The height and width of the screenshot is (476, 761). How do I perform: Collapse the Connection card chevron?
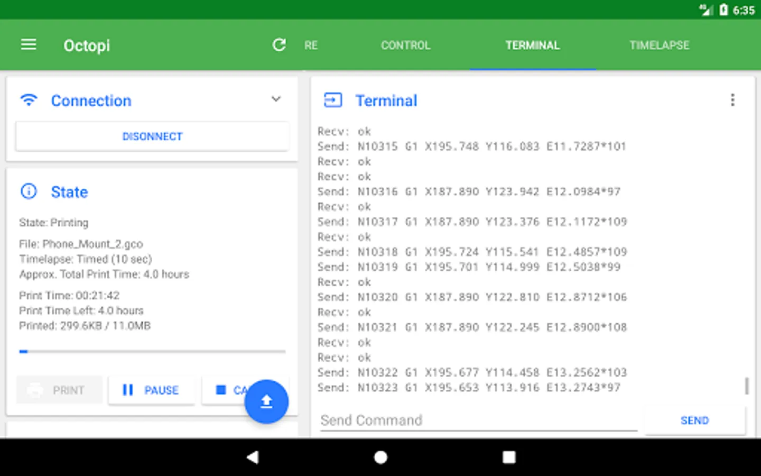point(276,99)
